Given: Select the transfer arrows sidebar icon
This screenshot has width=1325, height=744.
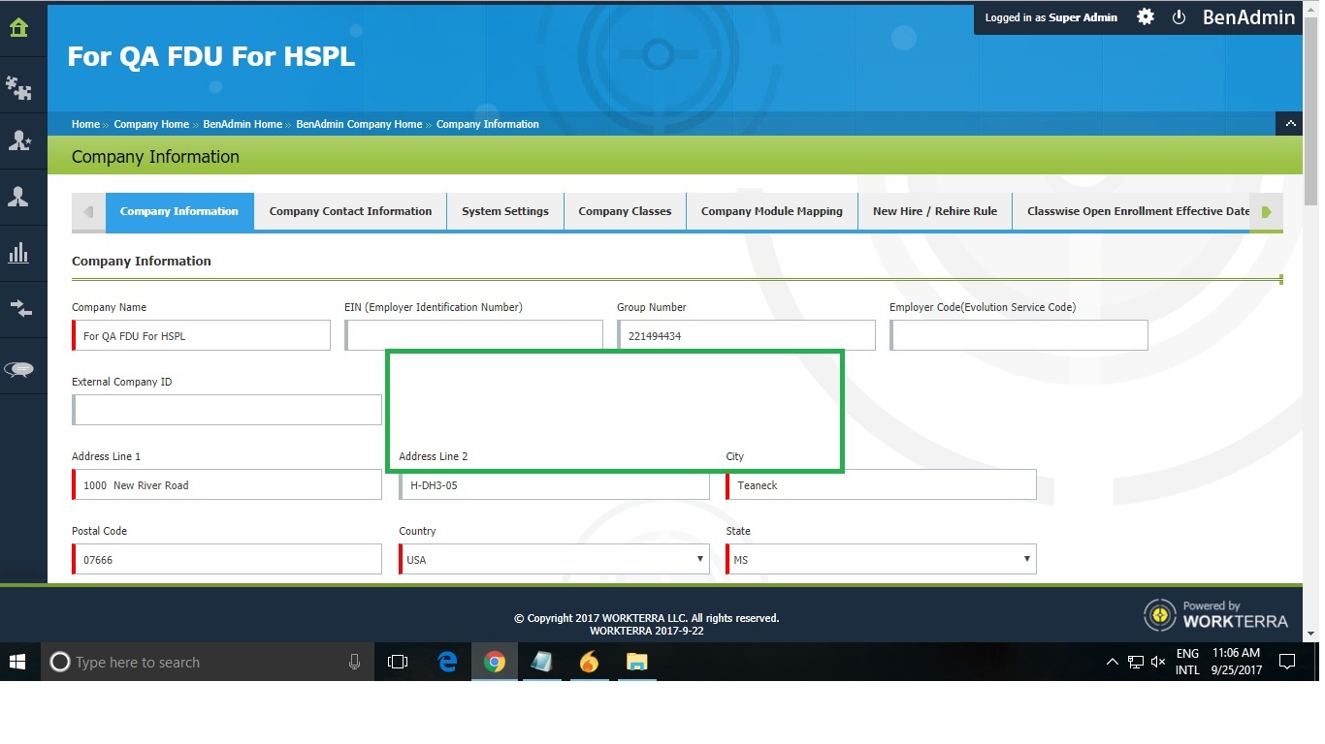Looking at the screenshot, I should click(x=20, y=309).
